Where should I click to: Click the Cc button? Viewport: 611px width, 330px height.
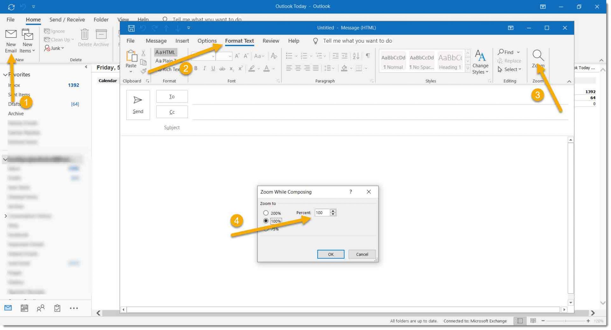click(x=172, y=112)
